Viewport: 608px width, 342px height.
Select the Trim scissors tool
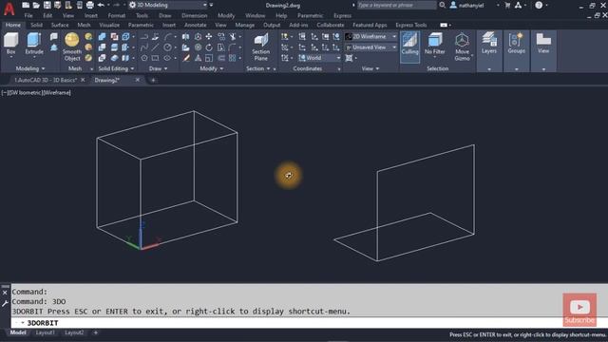[x=232, y=36]
